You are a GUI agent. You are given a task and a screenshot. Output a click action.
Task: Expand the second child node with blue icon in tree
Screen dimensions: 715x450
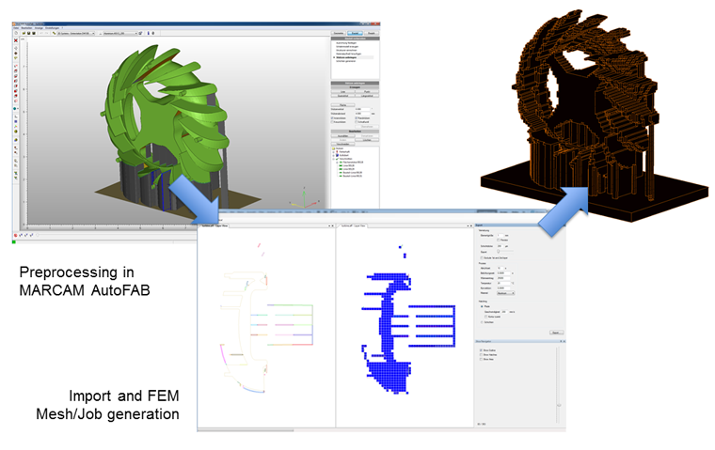point(334,155)
